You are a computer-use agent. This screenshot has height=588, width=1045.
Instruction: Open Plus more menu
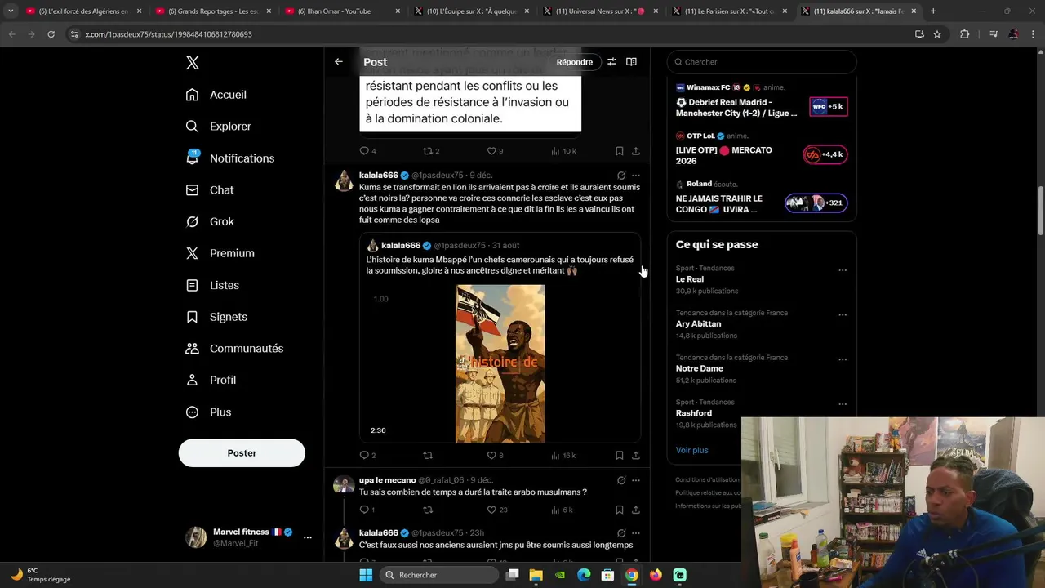[209, 412]
